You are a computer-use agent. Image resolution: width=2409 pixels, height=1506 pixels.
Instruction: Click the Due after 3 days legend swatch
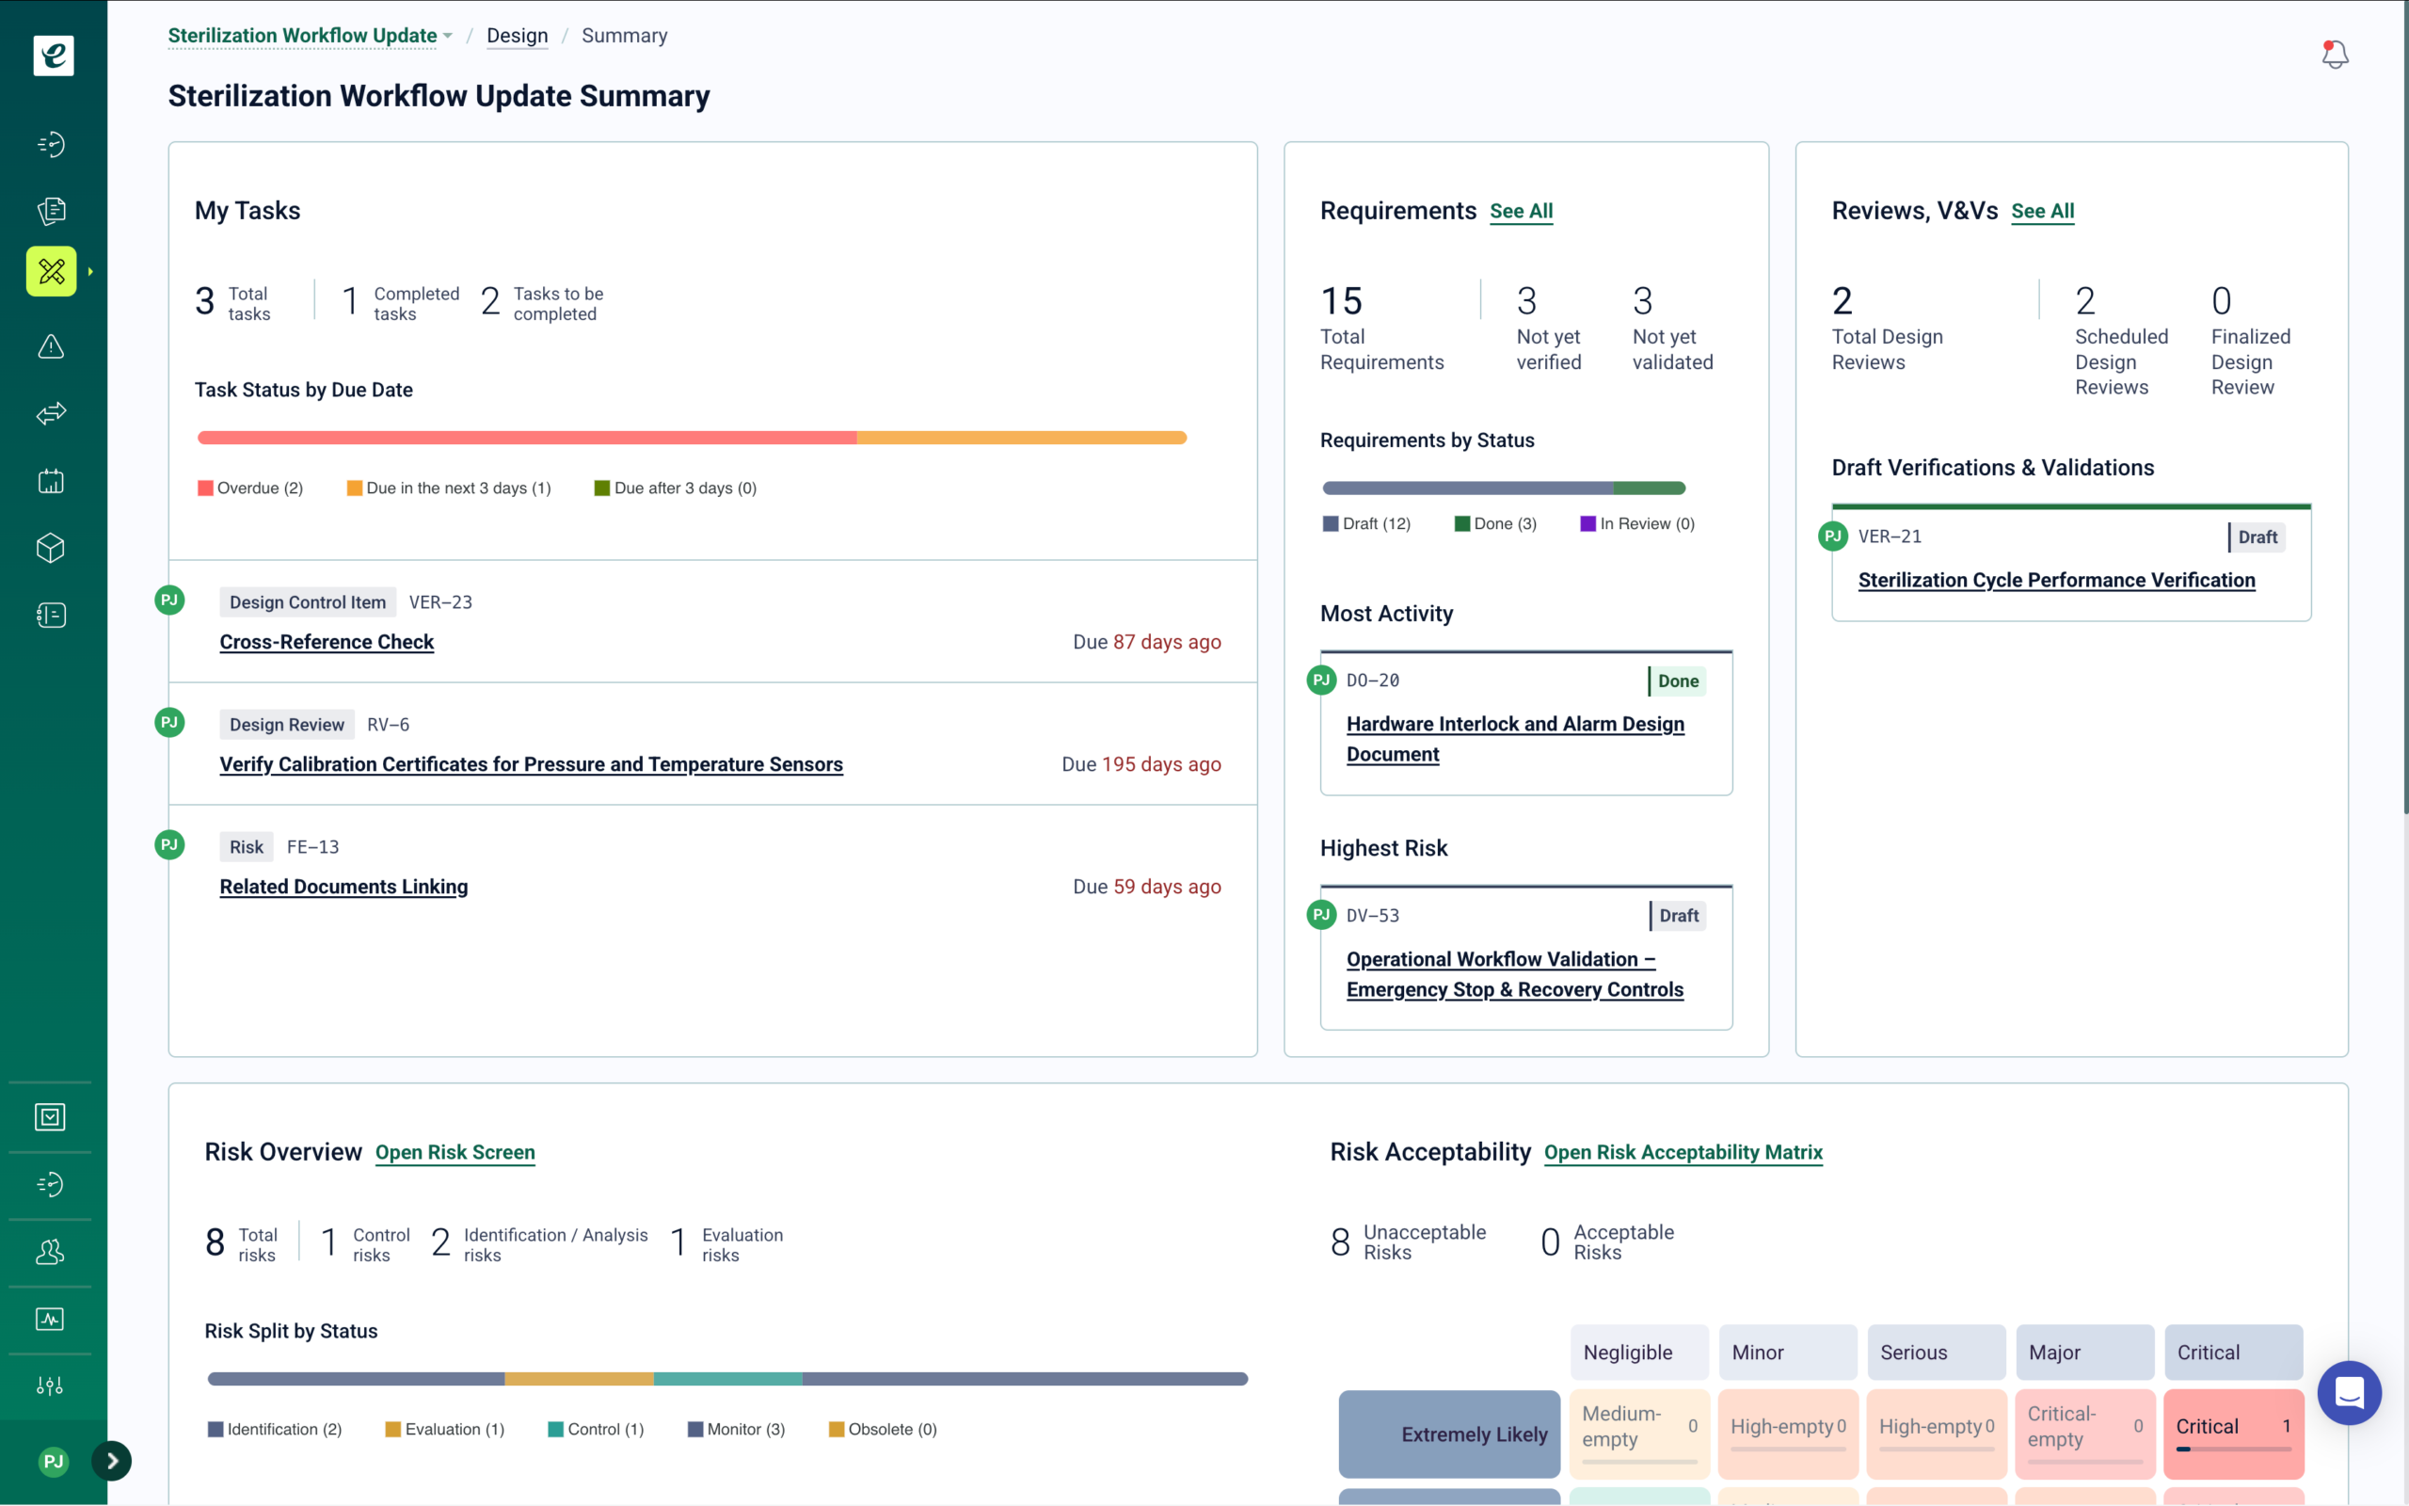coord(601,489)
